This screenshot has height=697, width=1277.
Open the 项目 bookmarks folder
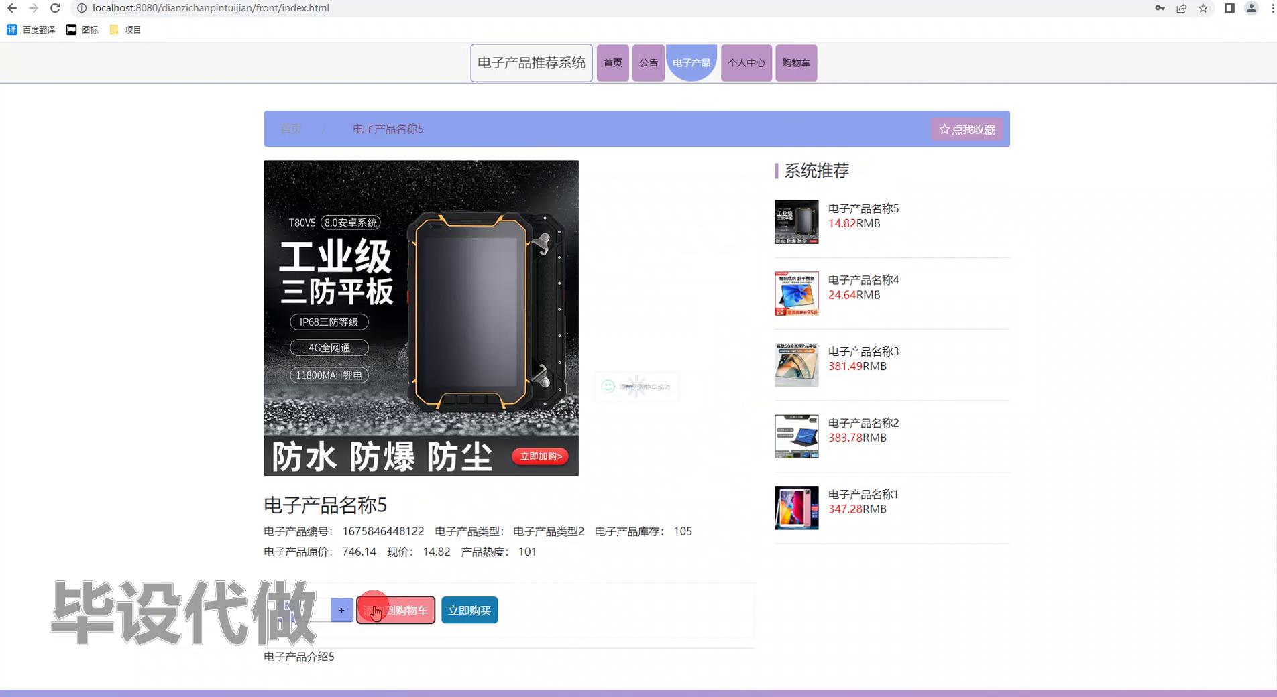pos(125,29)
